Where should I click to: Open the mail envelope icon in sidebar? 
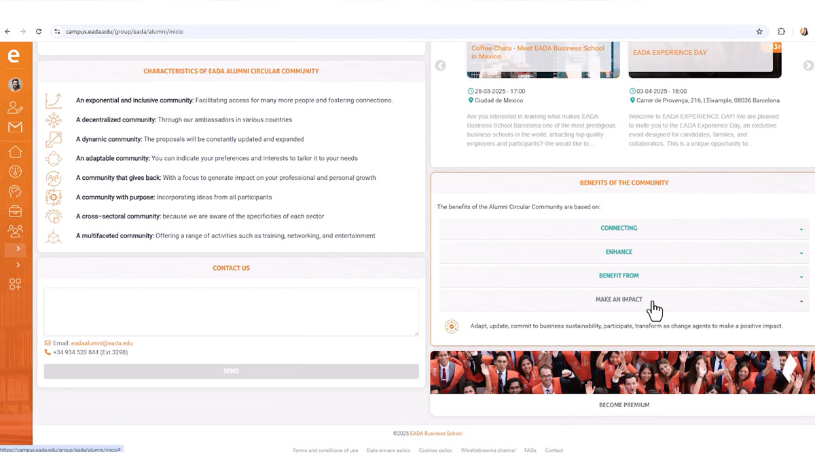point(15,128)
